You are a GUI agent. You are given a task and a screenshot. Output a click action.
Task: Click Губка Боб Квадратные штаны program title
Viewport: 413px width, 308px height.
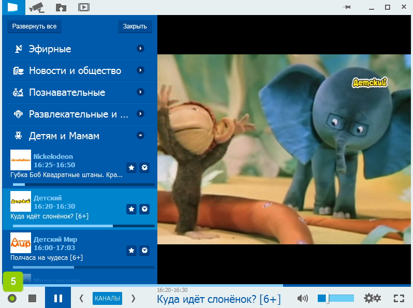point(66,175)
